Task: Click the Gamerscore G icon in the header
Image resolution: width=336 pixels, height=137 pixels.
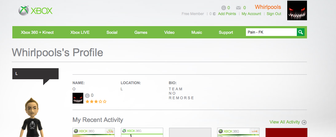Action: pyautogui.click(x=223, y=8)
